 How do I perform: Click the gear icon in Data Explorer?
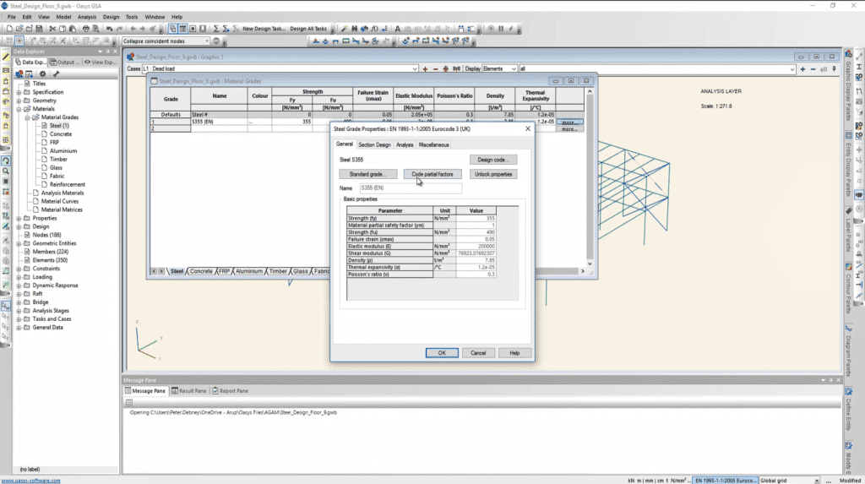pyautogui.click(x=42, y=73)
